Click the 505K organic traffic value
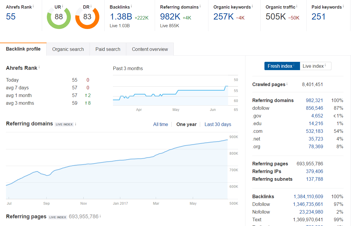The width and height of the screenshot is (351, 226). (276, 17)
